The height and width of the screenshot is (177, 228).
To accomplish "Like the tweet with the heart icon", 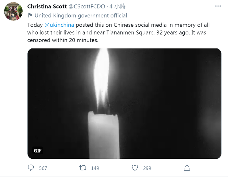I will click(135, 168).
